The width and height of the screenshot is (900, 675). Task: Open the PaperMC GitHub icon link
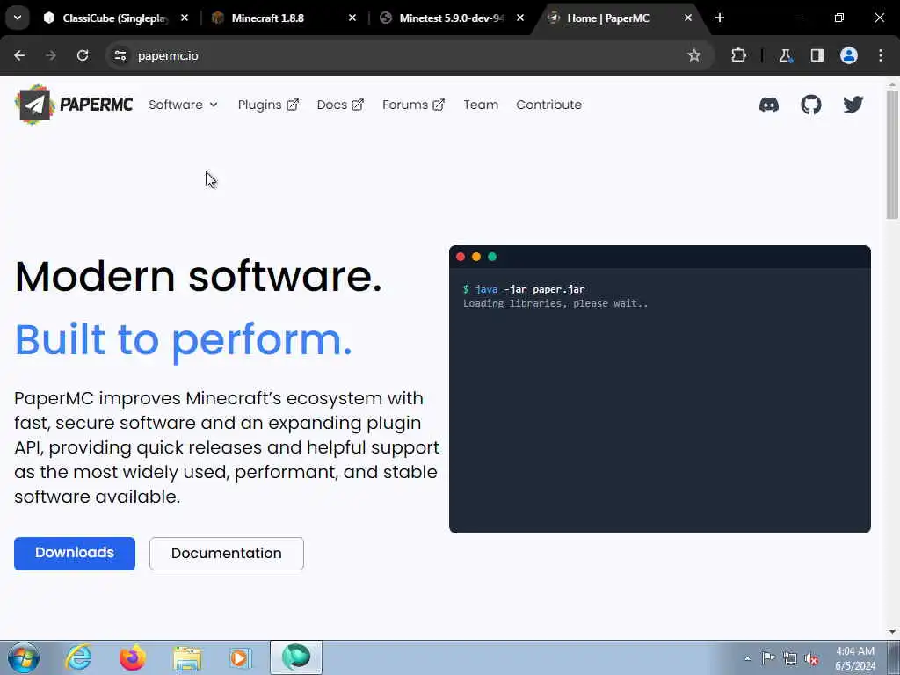[x=811, y=105]
